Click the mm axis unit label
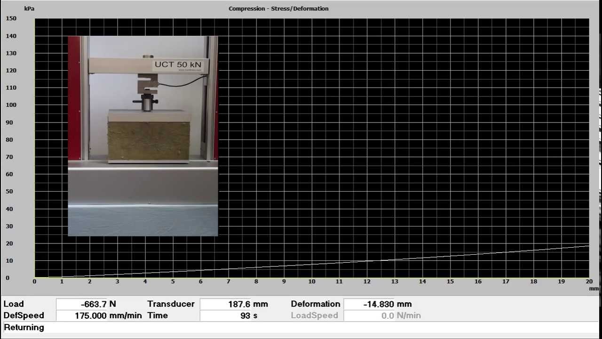The width and height of the screenshot is (602, 339). pyautogui.click(x=594, y=289)
